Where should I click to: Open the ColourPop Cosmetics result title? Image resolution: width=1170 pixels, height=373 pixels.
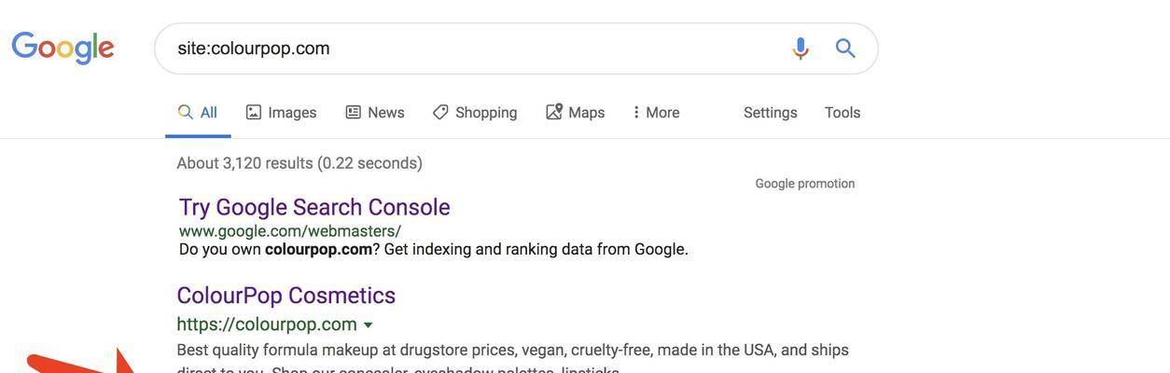coord(286,296)
